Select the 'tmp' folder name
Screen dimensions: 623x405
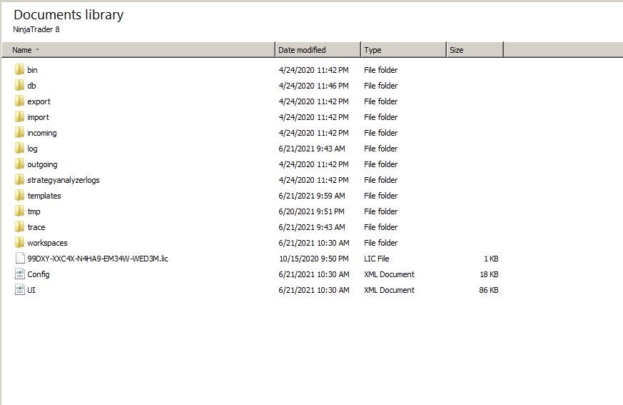34,211
